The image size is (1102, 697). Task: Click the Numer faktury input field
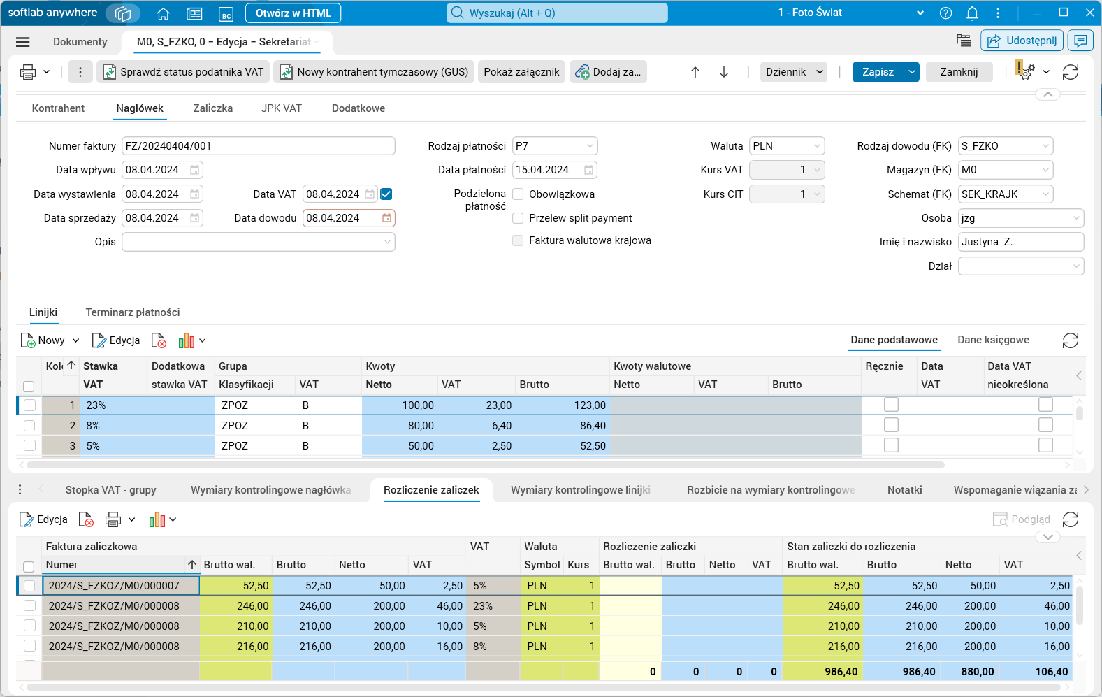258,146
